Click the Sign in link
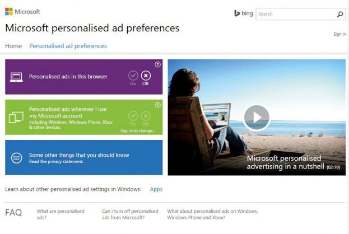This screenshot has width=349, height=234. click(339, 34)
